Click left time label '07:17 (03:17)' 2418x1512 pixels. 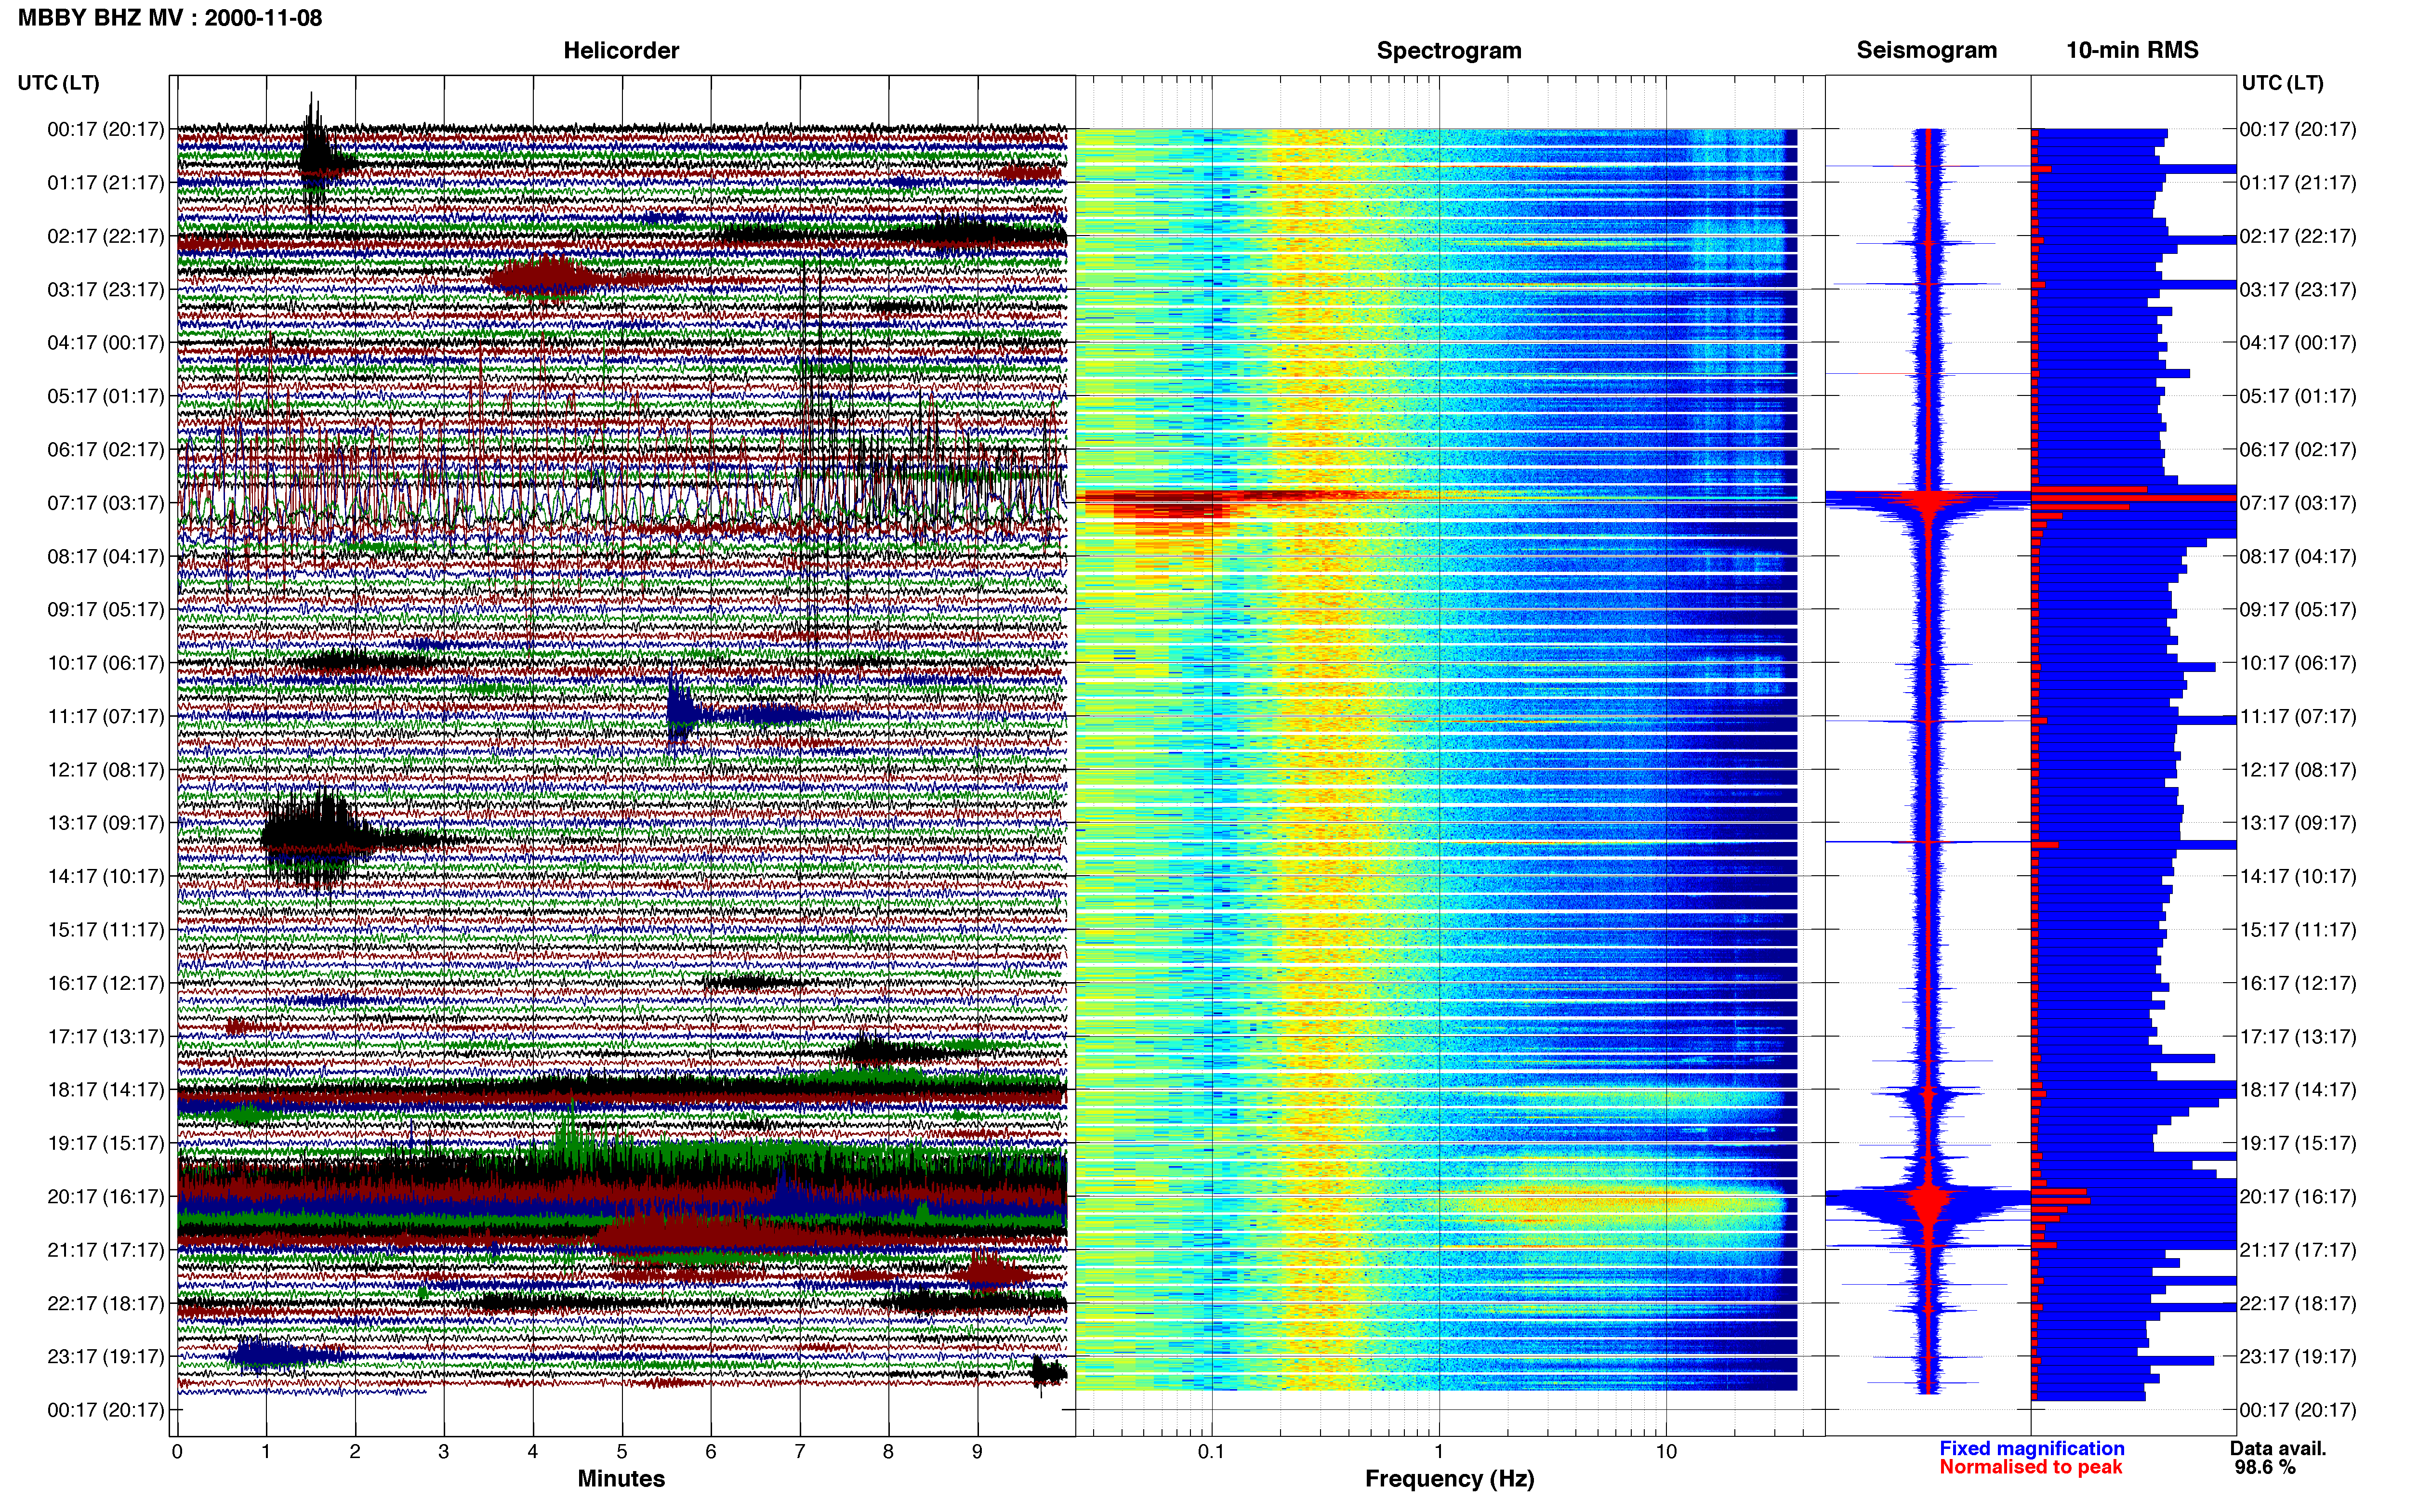click(x=105, y=503)
